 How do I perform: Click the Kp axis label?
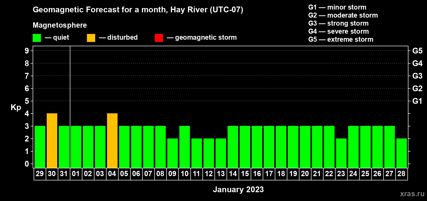point(16,108)
